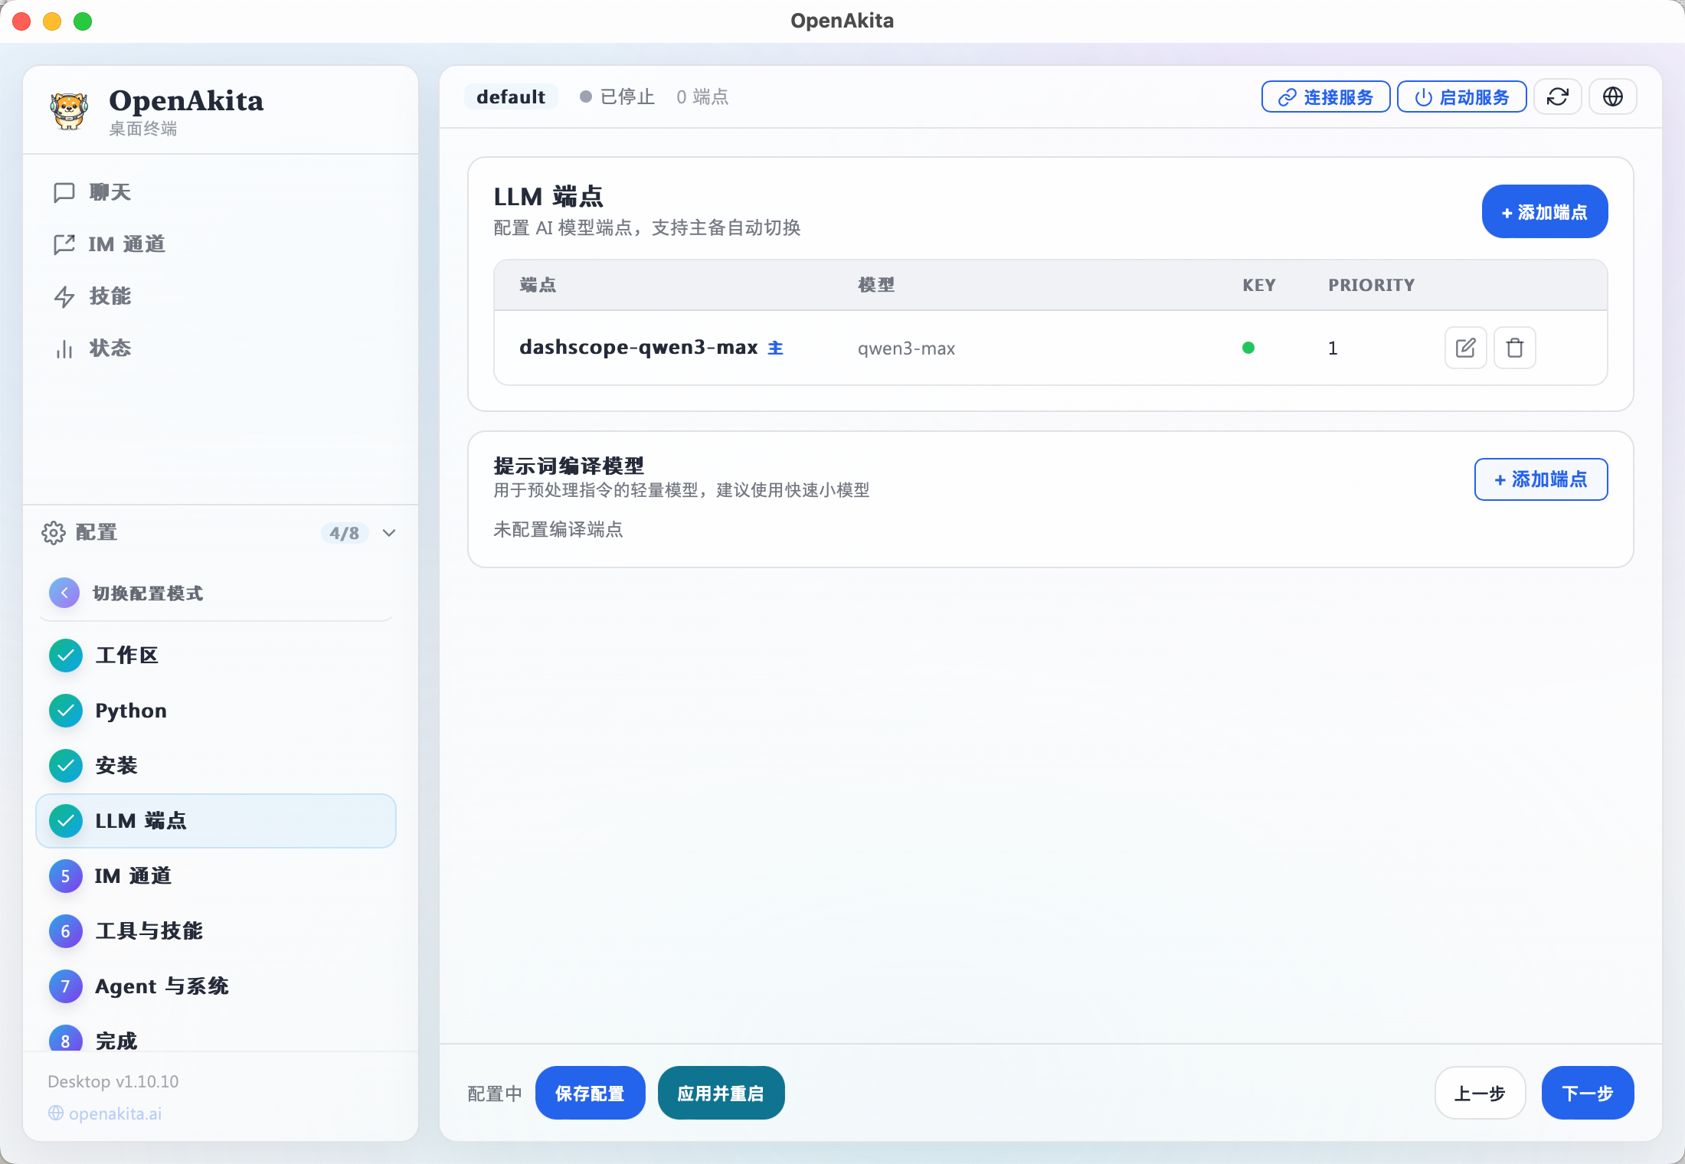Click 应用并重启 to apply and restart
This screenshot has width=1685, height=1164.
point(721,1093)
